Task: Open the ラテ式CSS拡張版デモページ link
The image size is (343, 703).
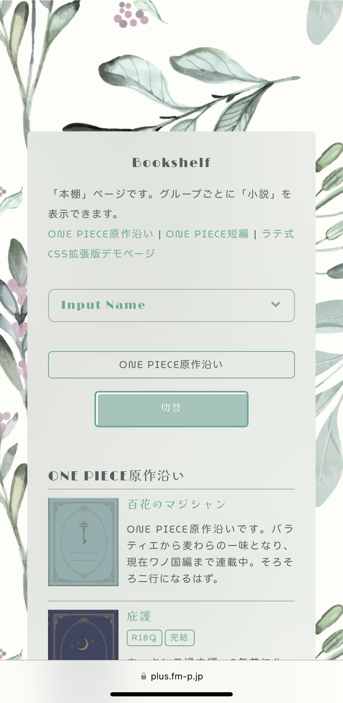Action: [101, 254]
